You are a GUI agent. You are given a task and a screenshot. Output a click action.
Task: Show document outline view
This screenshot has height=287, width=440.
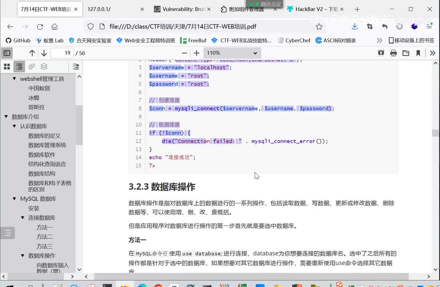[x=19, y=67]
